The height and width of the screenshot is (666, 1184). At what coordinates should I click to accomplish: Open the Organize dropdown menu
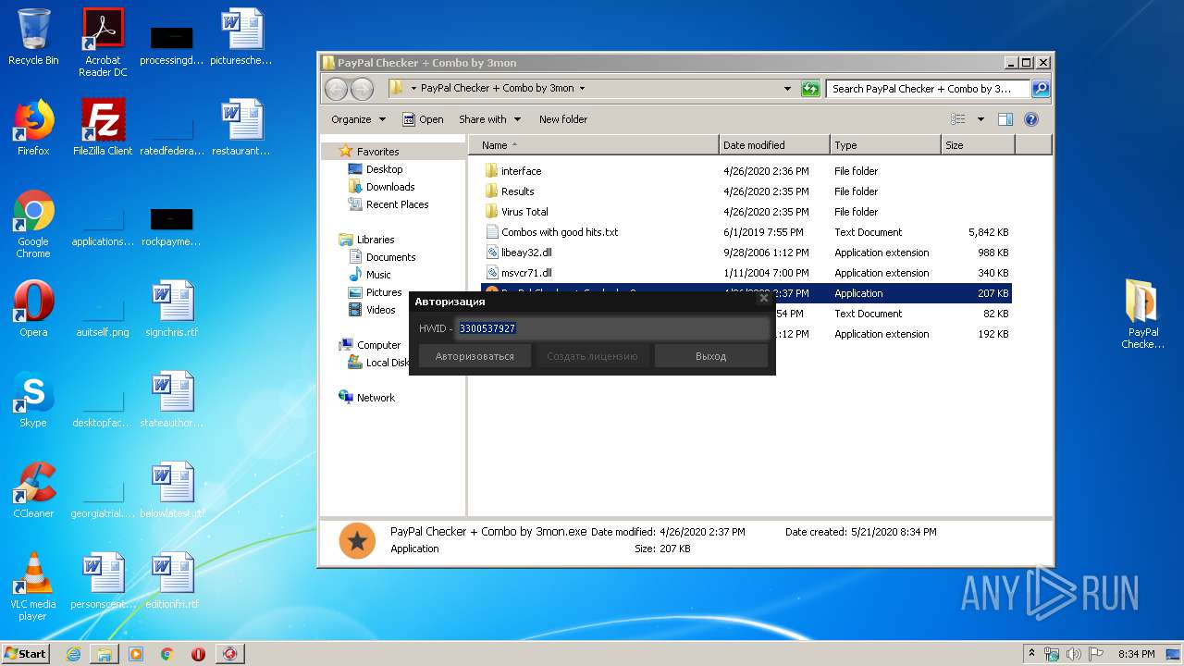[358, 119]
